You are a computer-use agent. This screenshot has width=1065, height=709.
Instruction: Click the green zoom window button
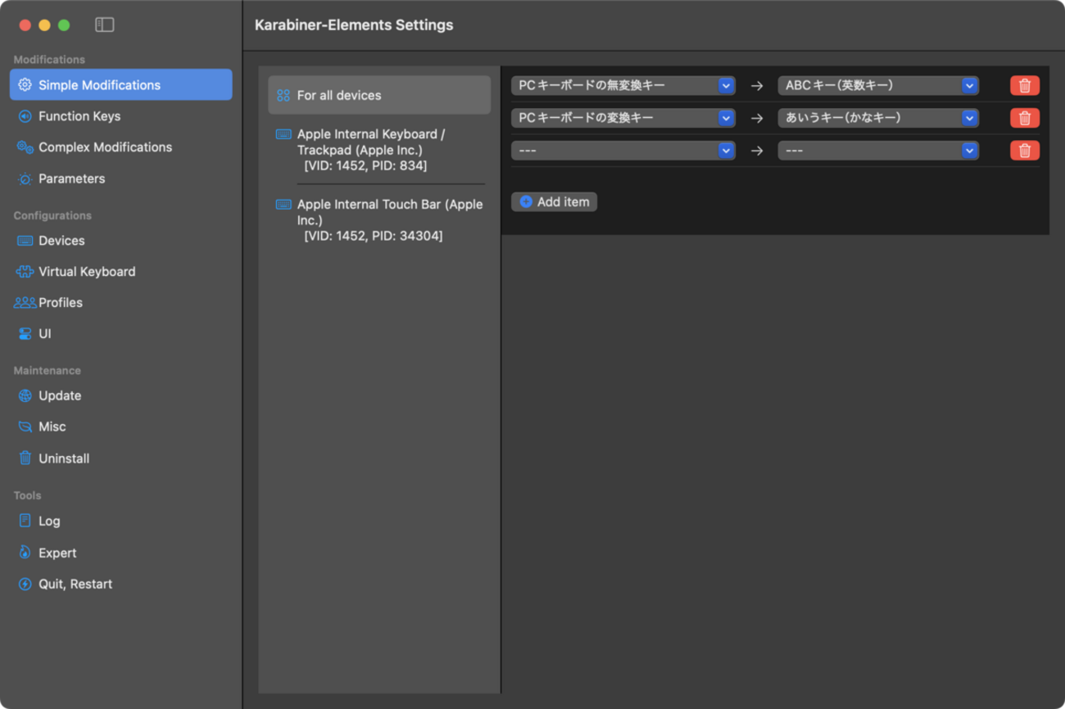click(x=64, y=25)
